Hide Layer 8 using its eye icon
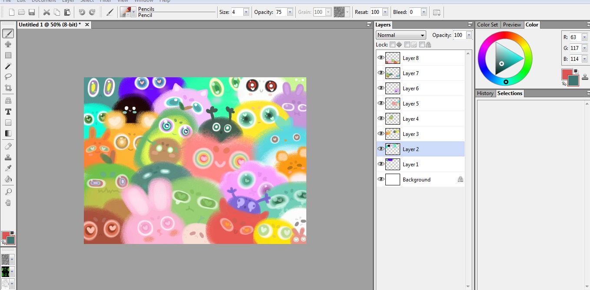590x290 pixels. (x=381, y=58)
